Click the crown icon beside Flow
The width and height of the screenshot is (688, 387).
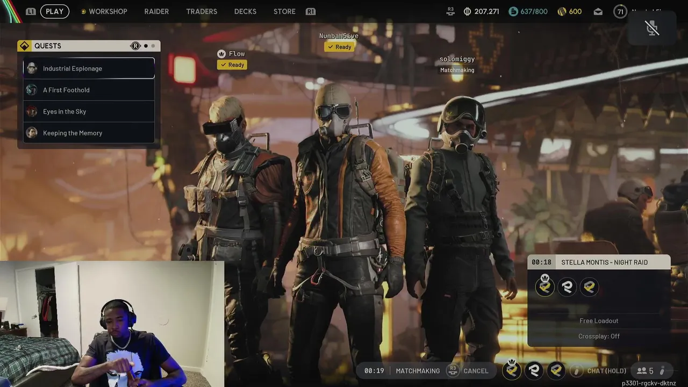[221, 54]
